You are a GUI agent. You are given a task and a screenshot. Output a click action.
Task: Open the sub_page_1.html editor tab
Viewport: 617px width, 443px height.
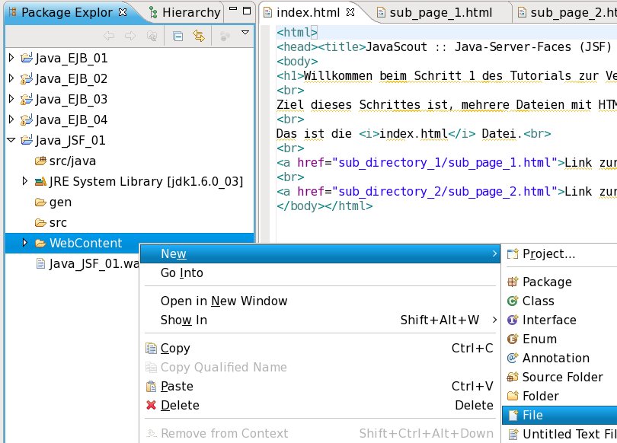click(x=440, y=12)
